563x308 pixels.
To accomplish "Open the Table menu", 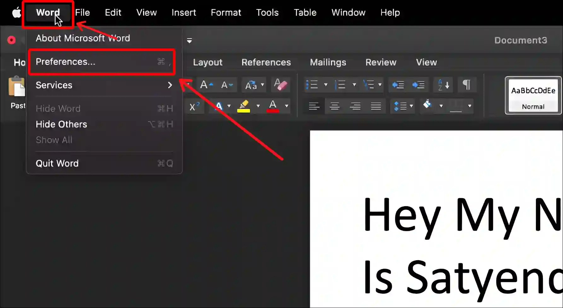I will click(305, 13).
